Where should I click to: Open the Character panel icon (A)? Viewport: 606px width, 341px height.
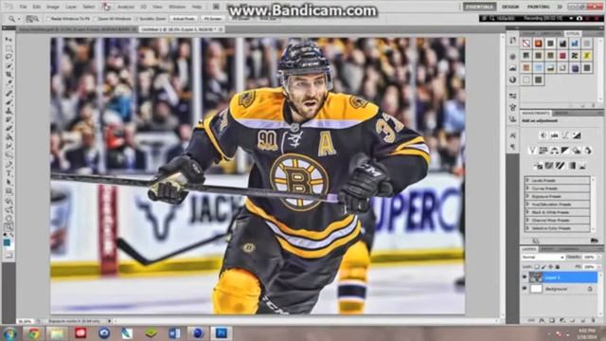point(513,135)
